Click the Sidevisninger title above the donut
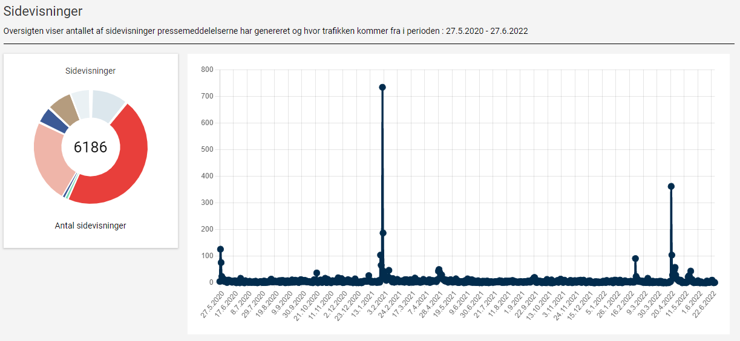This screenshot has width=740, height=341. point(90,71)
